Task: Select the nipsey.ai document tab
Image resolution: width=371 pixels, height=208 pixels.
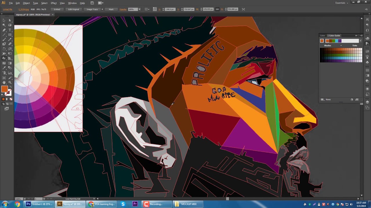Action: click(x=33, y=14)
